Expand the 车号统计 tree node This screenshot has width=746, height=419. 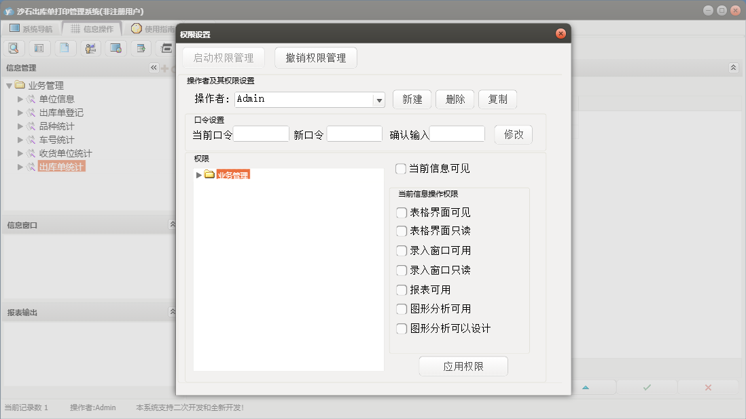(20, 140)
